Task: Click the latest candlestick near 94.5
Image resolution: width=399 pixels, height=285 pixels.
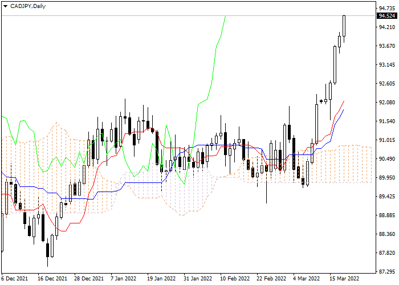Action: pos(344,26)
